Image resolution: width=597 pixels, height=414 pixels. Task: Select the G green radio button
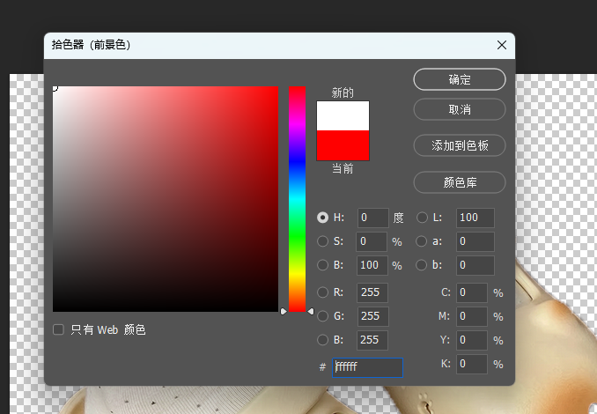(x=322, y=316)
